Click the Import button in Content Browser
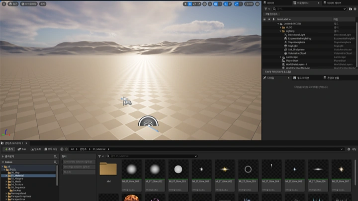The width and height of the screenshot is (358, 201). pyautogui.click(x=36, y=149)
